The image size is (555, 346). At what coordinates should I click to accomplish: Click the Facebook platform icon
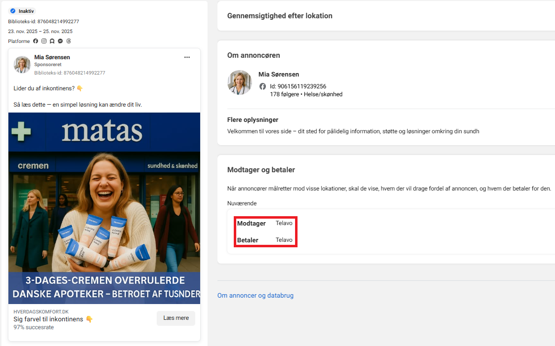click(x=36, y=41)
